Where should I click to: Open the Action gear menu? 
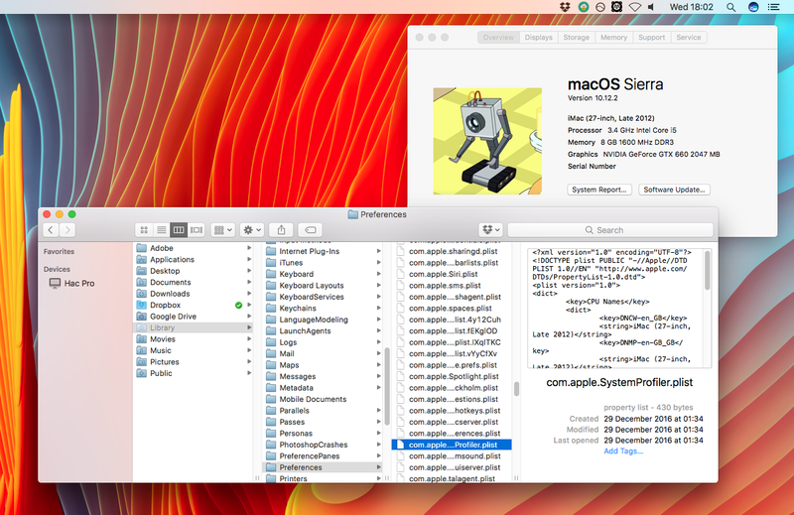click(x=252, y=230)
